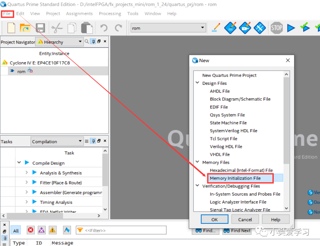Click the Project Navigator float window icon
This screenshot has height=246, width=320.
click(99, 41)
